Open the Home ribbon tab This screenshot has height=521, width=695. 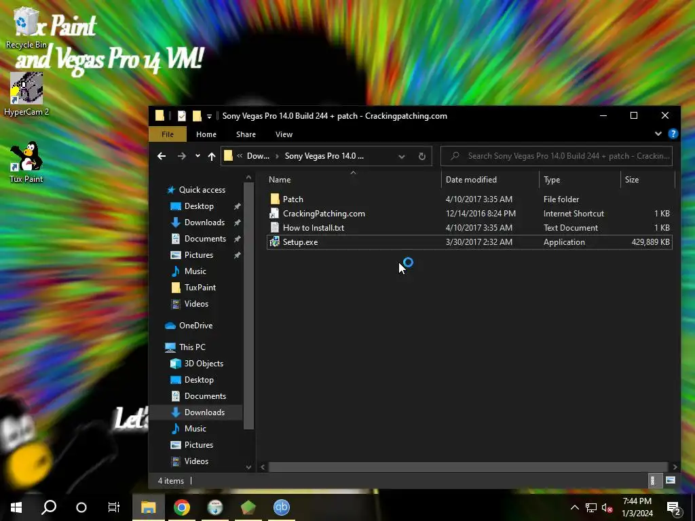(x=206, y=134)
